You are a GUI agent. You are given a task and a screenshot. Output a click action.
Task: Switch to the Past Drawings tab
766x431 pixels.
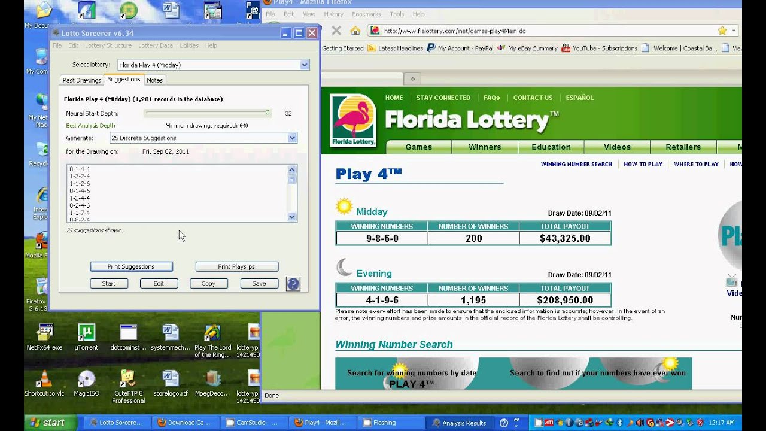[82, 80]
